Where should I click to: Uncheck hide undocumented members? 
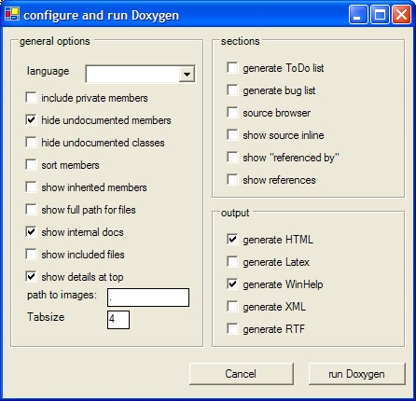click(x=32, y=120)
